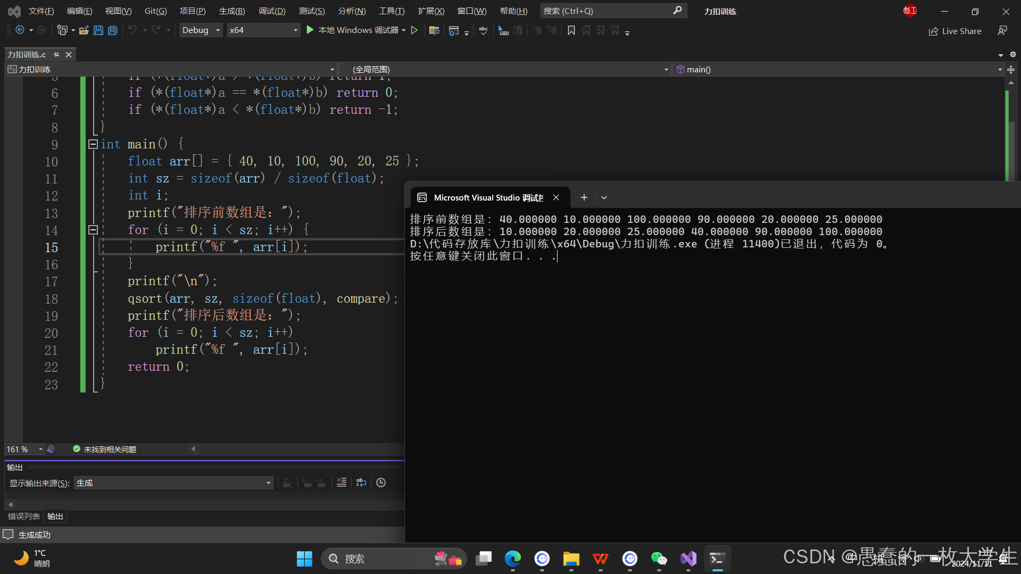Image resolution: width=1021 pixels, height=574 pixels.
Task: Open the 161 % zoom level dropdown
Action: [24, 450]
